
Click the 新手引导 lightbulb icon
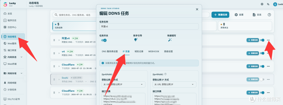(x=136, y=40)
